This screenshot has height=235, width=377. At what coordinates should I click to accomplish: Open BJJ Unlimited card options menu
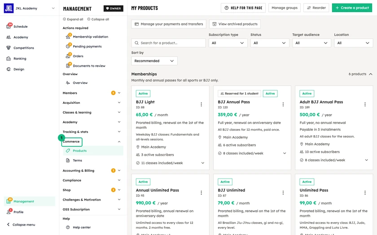point(283,192)
